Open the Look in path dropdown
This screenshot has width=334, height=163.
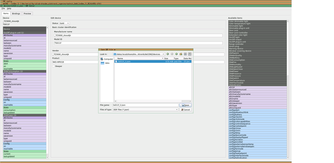pos(139,54)
